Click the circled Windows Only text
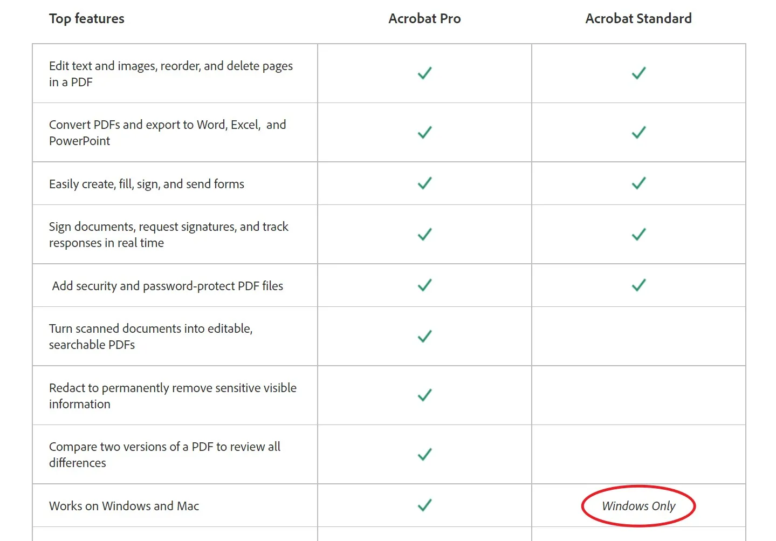Image resolution: width=776 pixels, height=541 pixels. [x=638, y=506]
